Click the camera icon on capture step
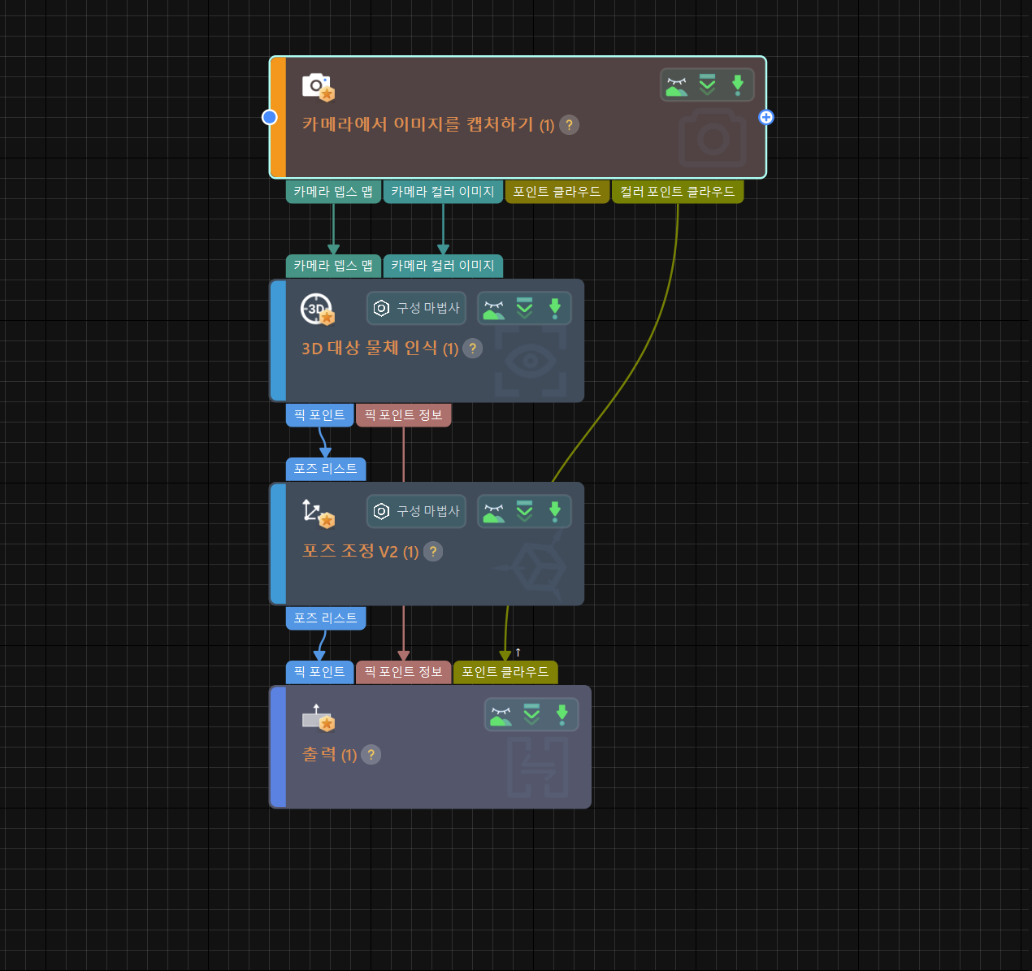This screenshot has width=1032, height=971. pyautogui.click(x=318, y=87)
